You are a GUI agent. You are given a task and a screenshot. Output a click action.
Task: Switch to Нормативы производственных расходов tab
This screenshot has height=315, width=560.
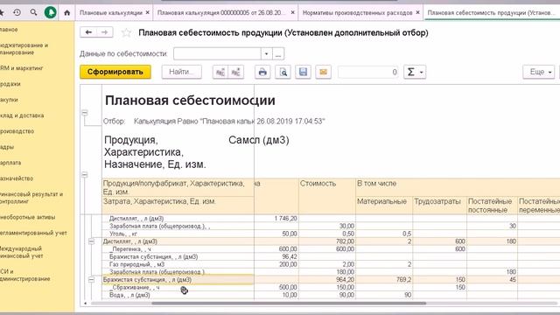coord(357,12)
